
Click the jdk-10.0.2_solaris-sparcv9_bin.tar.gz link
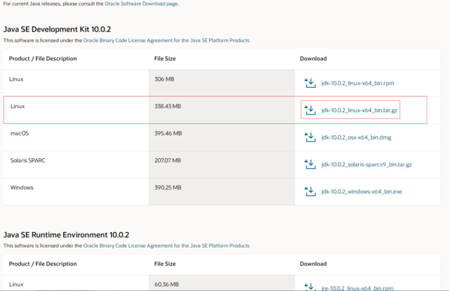tap(367, 164)
